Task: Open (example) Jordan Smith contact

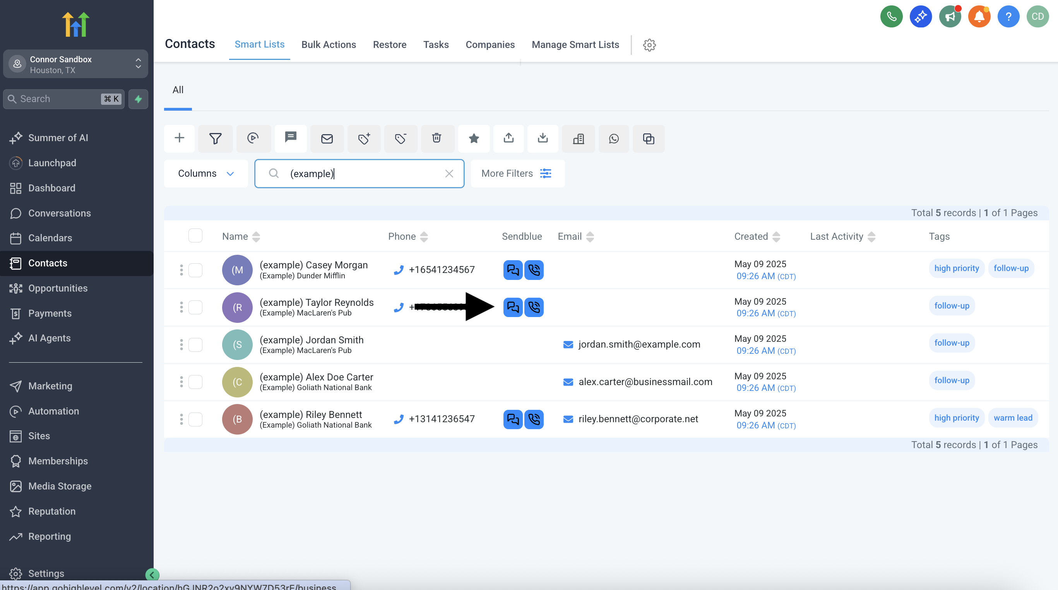Action: tap(311, 340)
